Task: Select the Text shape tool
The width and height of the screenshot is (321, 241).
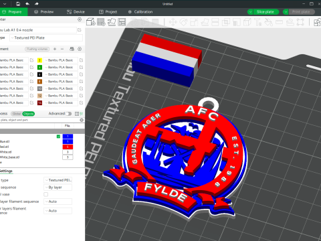Action: pyautogui.click(x=257, y=22)
